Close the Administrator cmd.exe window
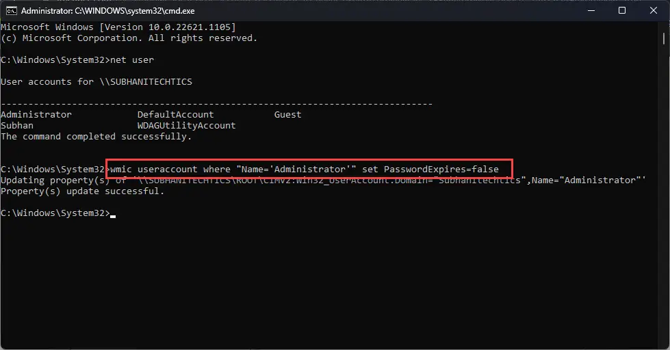Screen dimensions: 670x350 [654, 11]
